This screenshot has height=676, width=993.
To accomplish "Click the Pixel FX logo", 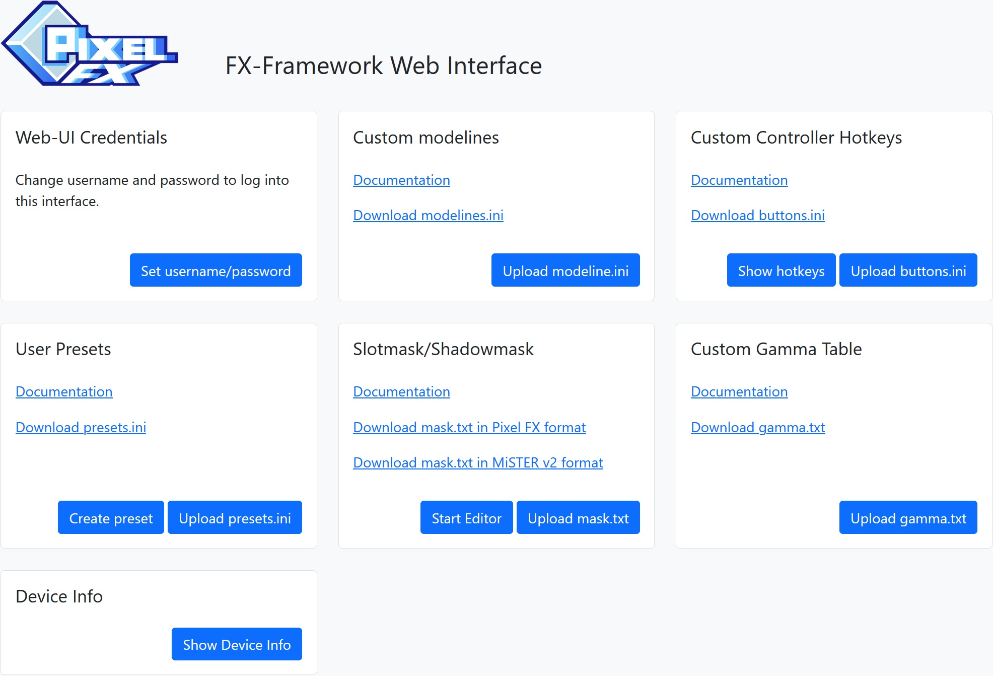I will click(x=90, y=43).
